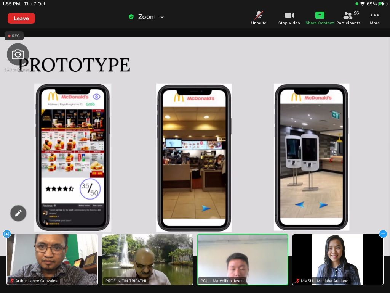Tap the REC recording indicator

[14, 36]
